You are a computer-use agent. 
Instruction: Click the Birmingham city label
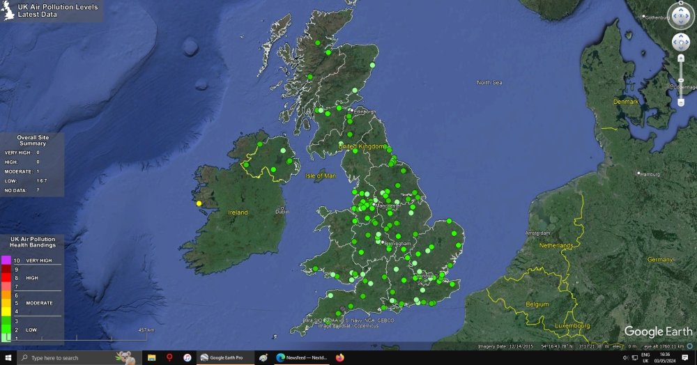398,244
